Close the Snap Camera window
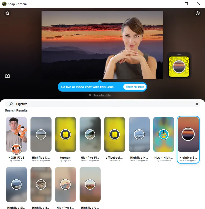 point(199,4)
